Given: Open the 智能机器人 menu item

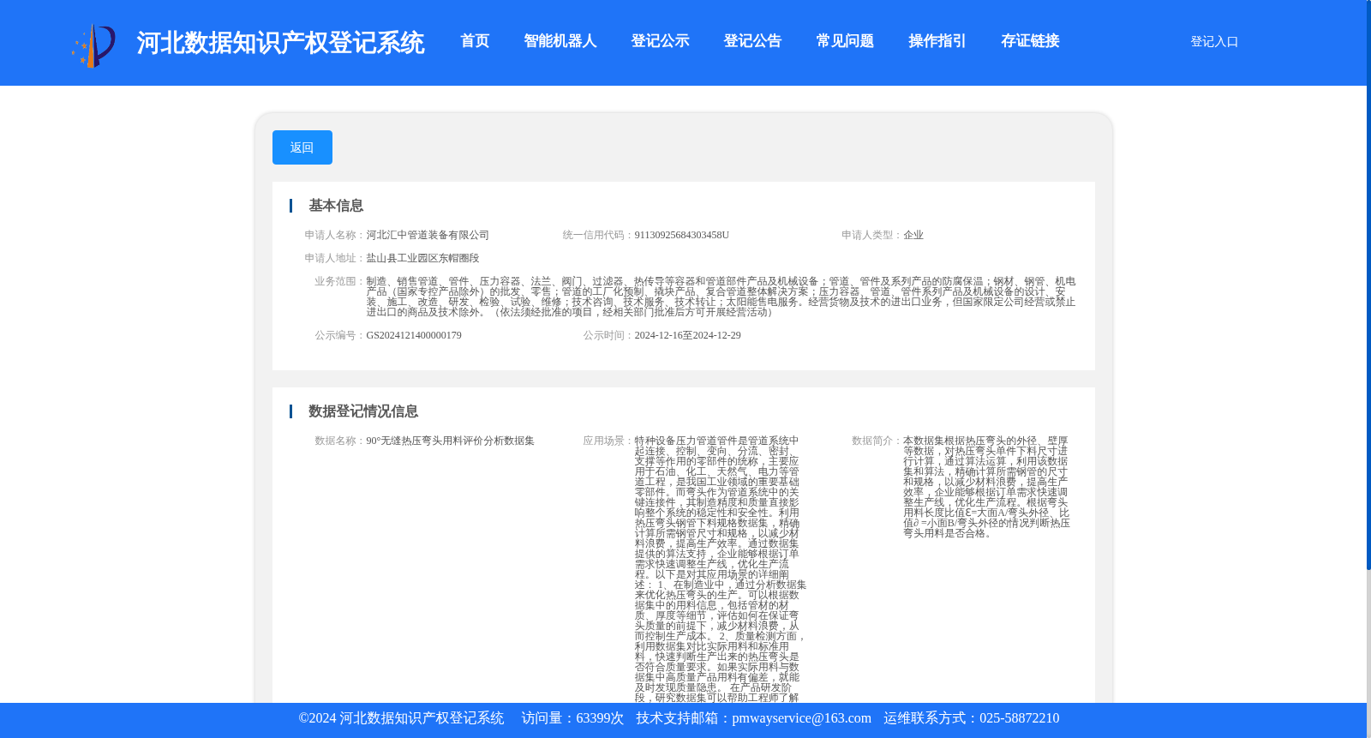Looking at the screenshot, I should tap(560, 41).
